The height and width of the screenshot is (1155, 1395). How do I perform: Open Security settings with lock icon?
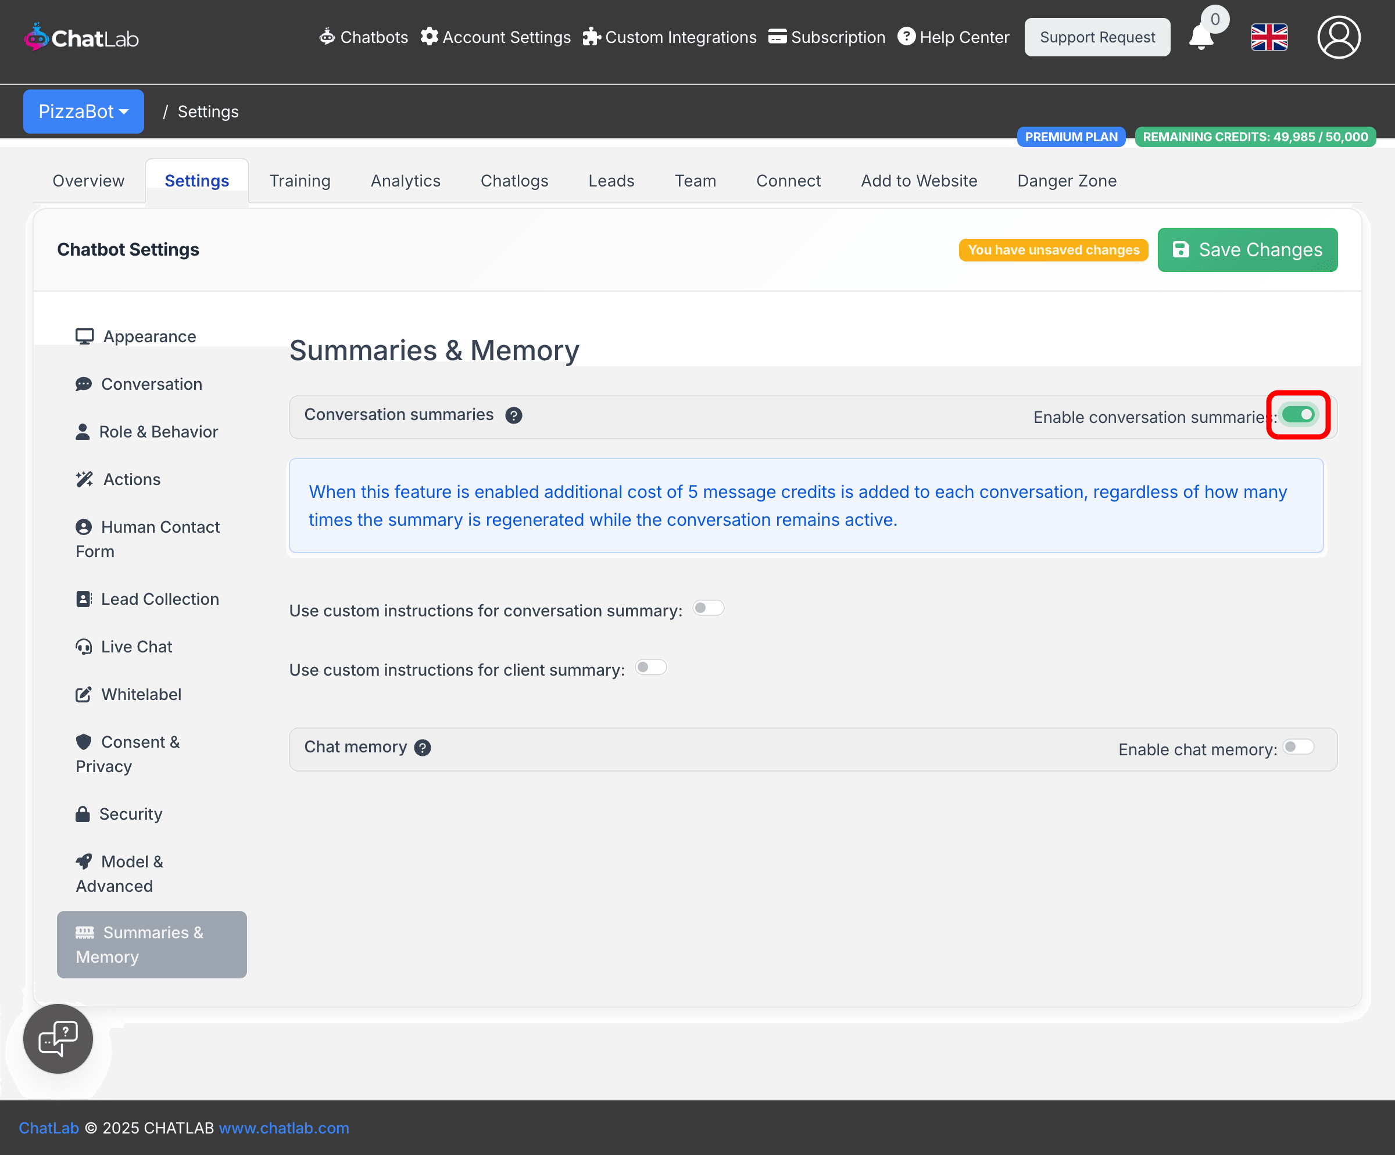click(x=120, y=814)
